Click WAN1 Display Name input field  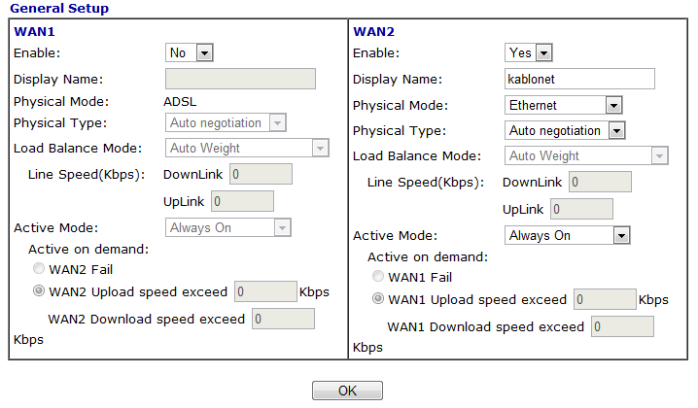point(240,79)
